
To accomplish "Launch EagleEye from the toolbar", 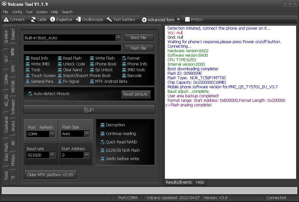I will click(53, 20).
